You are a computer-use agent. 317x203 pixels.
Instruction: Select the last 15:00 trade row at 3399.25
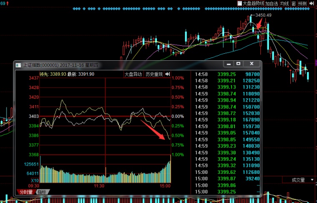(226, 191)
